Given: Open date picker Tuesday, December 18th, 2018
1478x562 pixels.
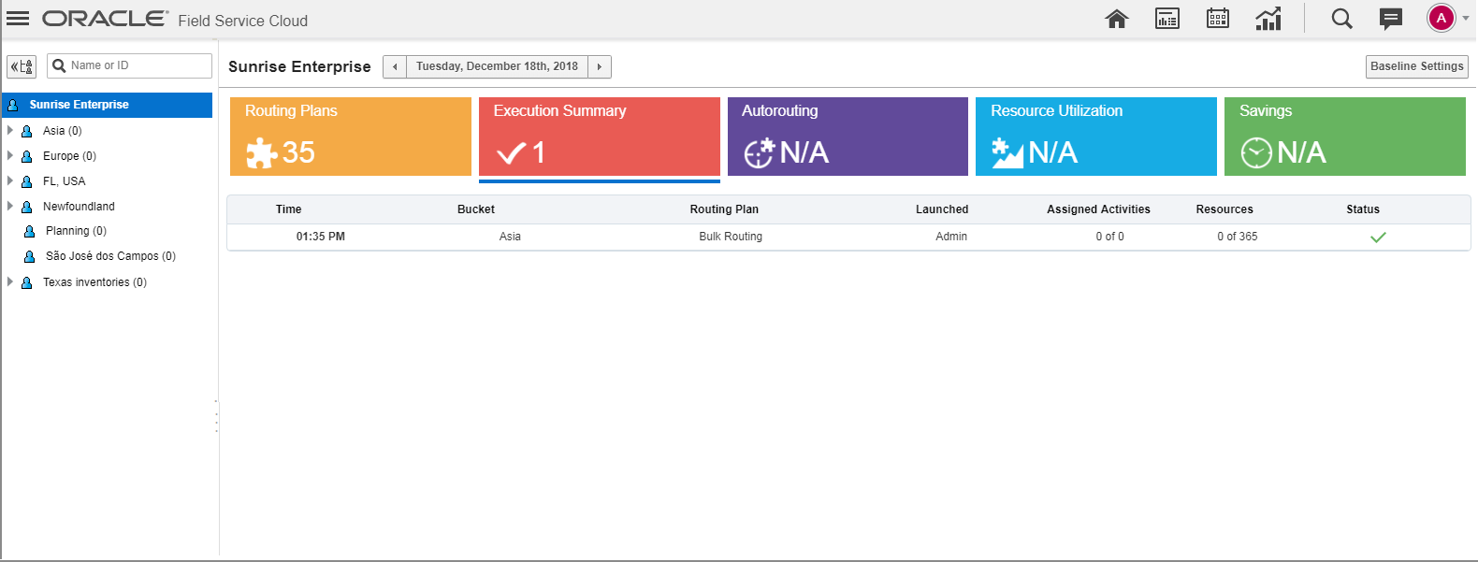Looking at the screenshot, I should click(x=497, y=66).
